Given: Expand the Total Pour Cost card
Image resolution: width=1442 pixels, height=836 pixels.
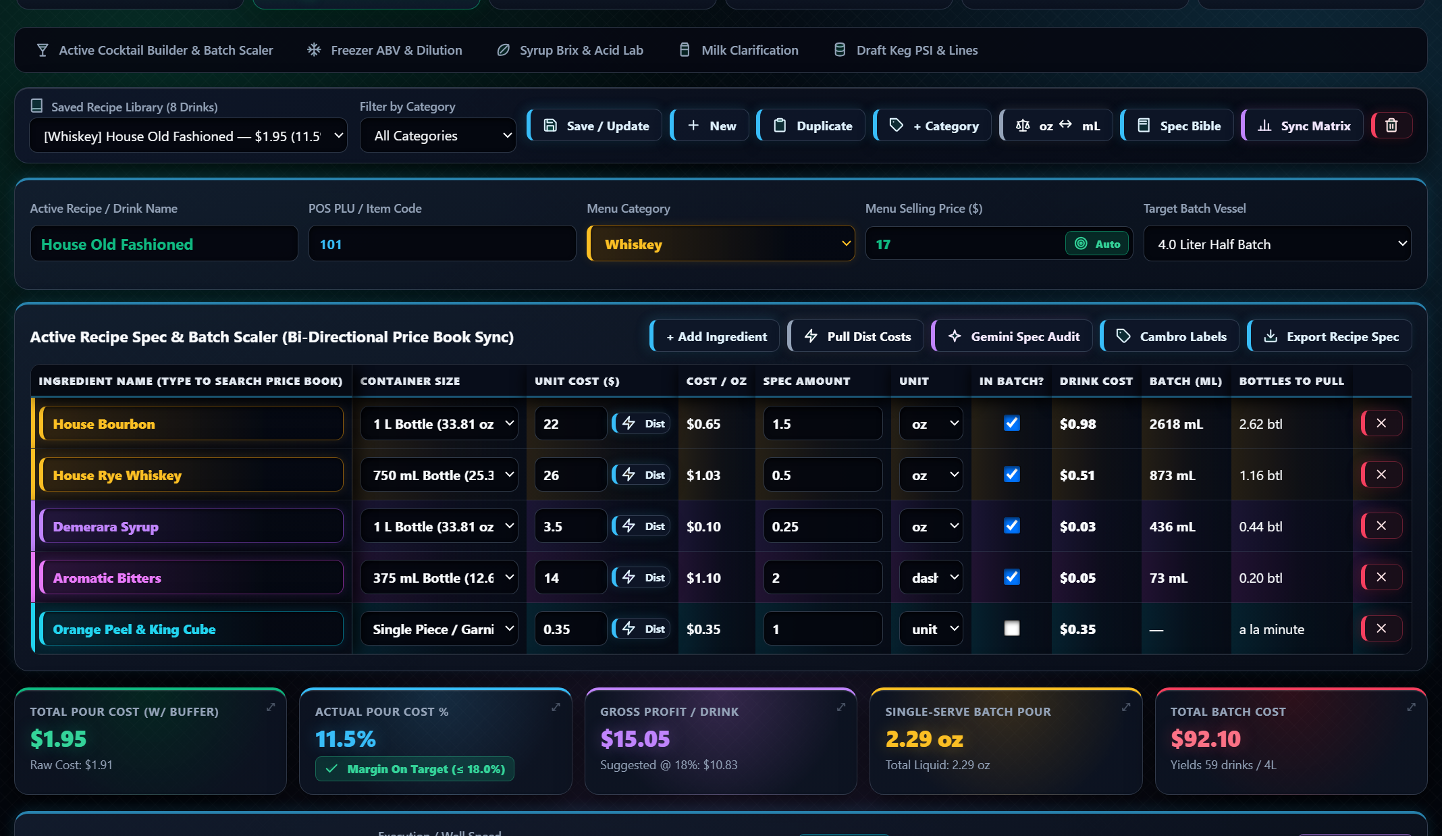Looking at the screenshot, I should coord(271,707).
